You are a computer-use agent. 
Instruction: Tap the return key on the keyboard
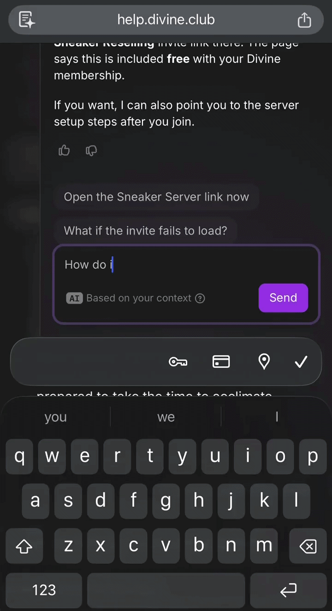pyautogui.click(x=288, y=590)
